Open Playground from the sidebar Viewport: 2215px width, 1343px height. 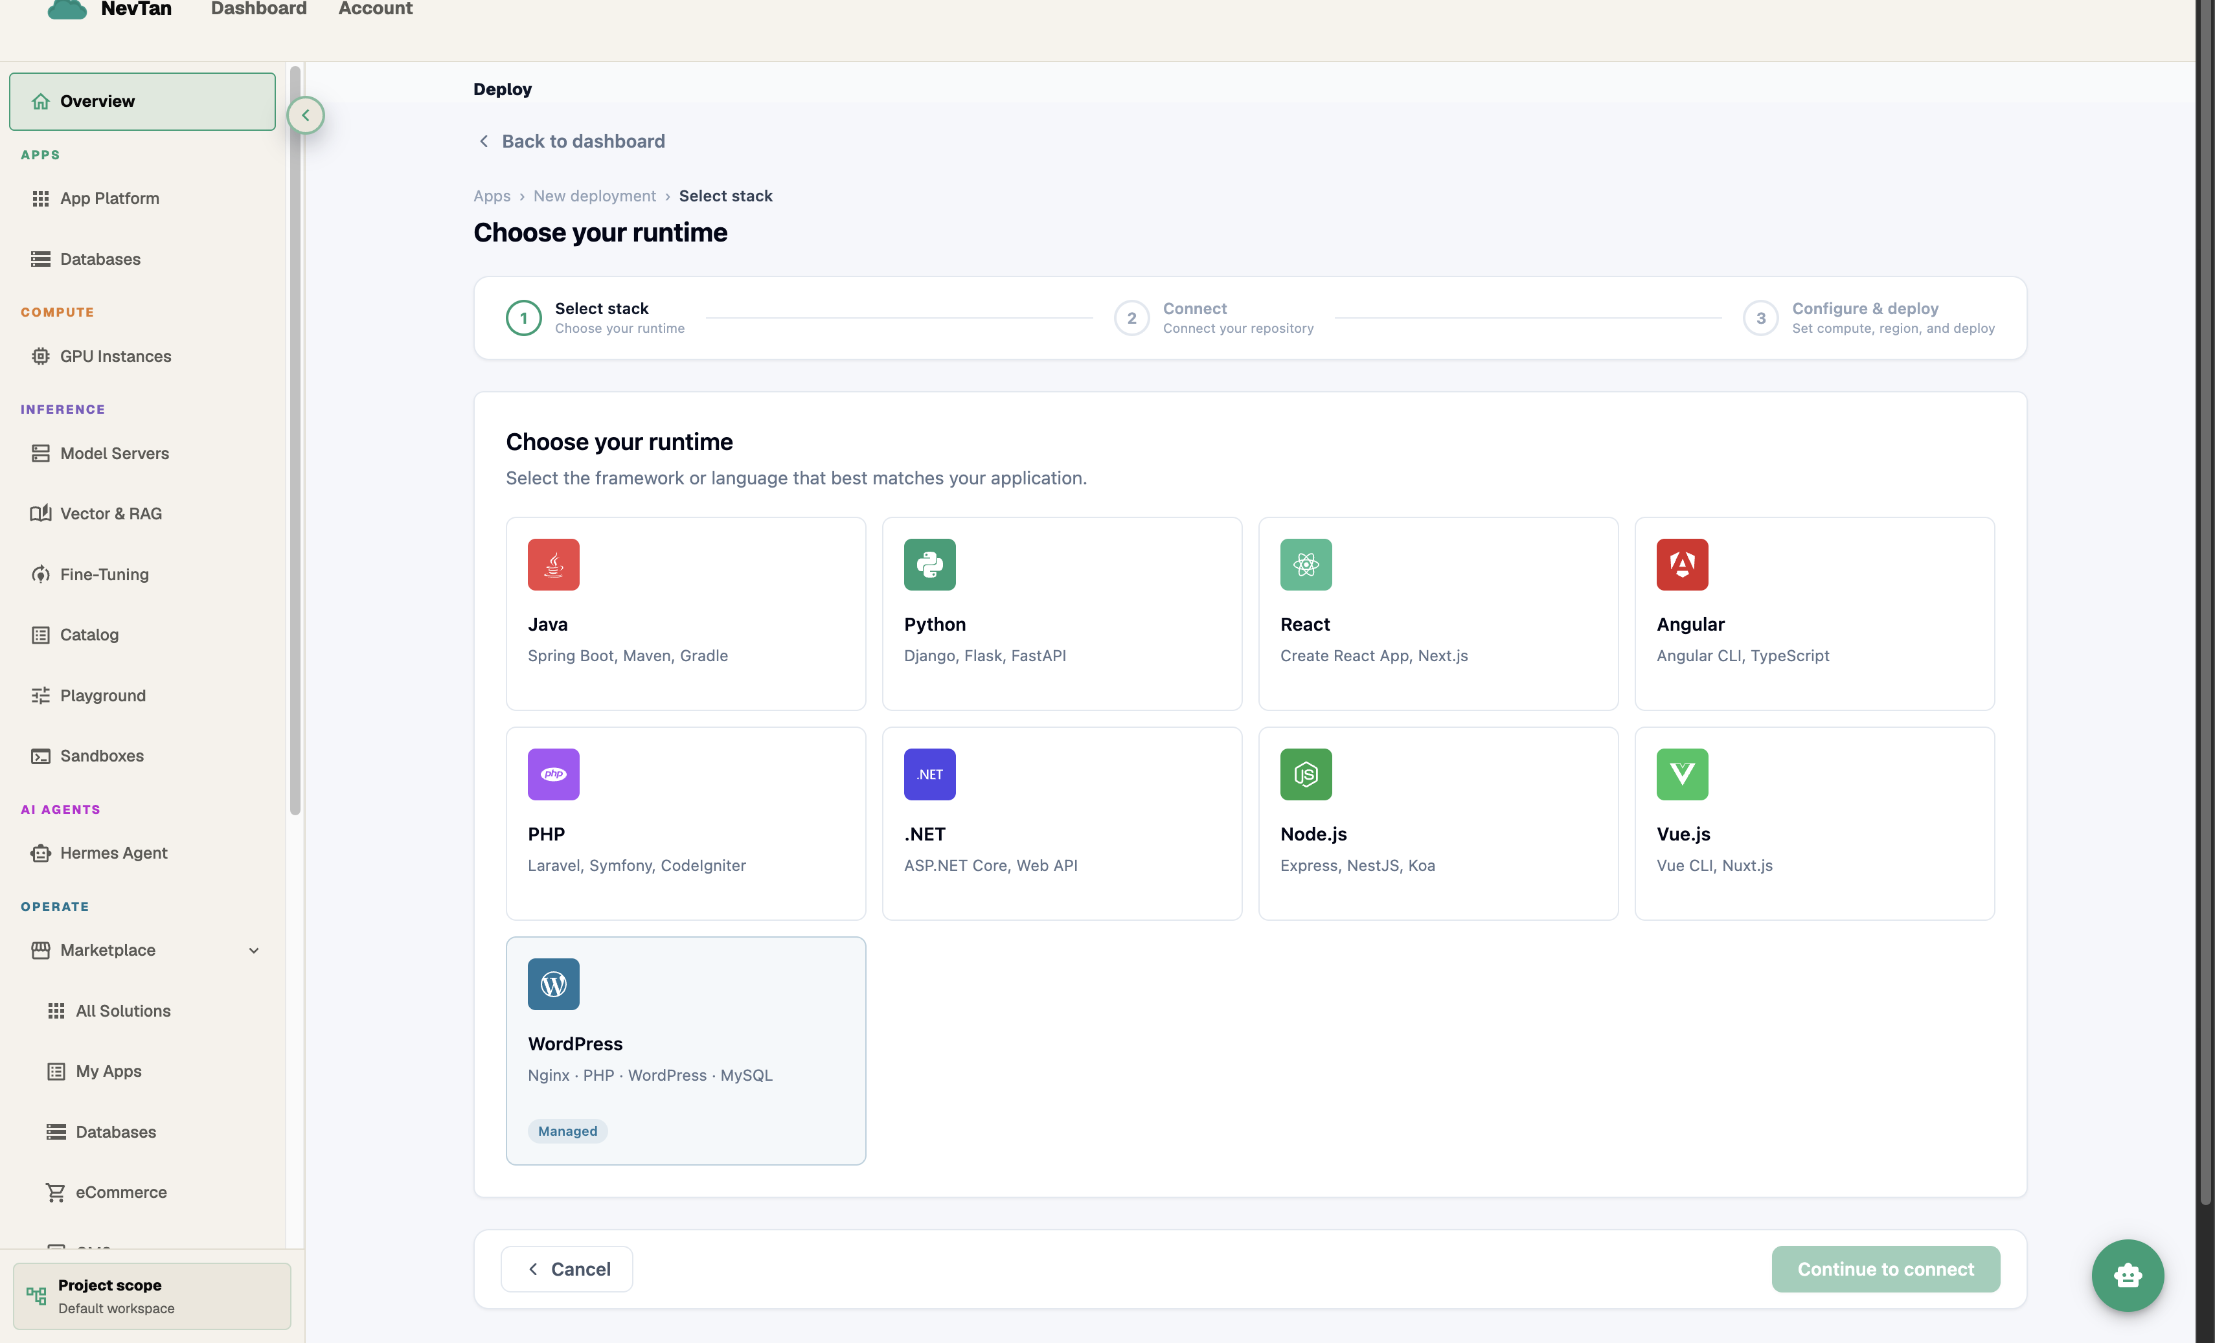pos(142,695)
